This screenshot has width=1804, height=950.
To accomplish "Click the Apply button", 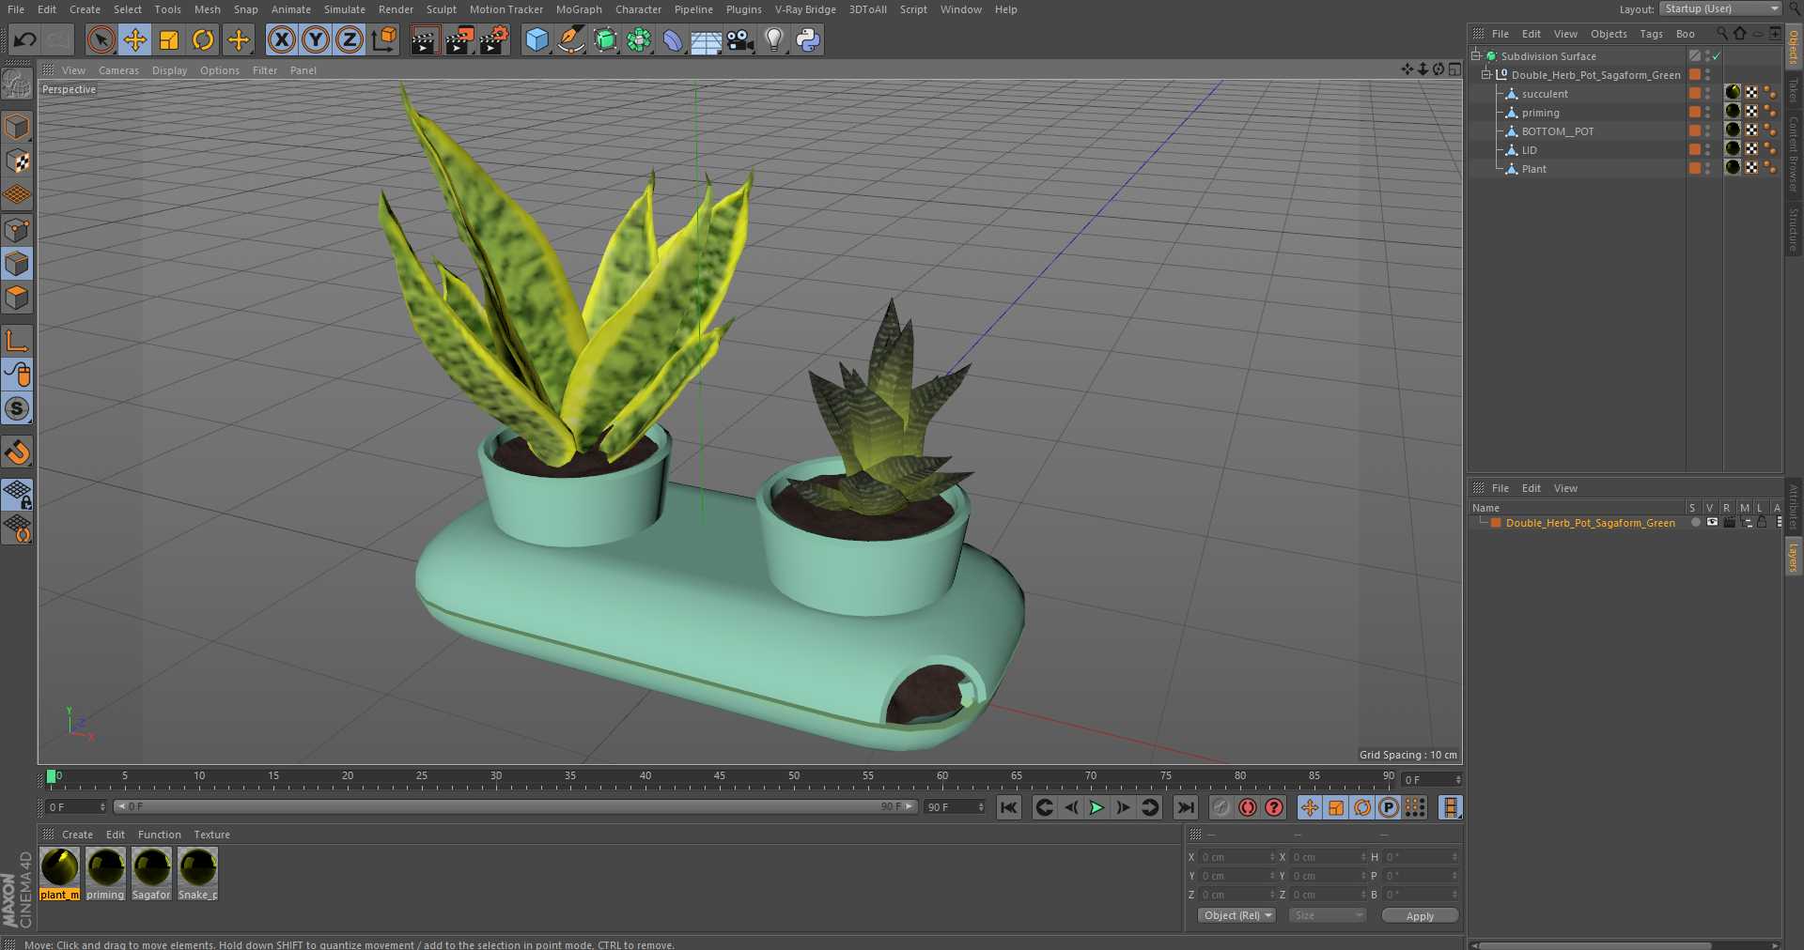I will click(x=1420, y=916).
